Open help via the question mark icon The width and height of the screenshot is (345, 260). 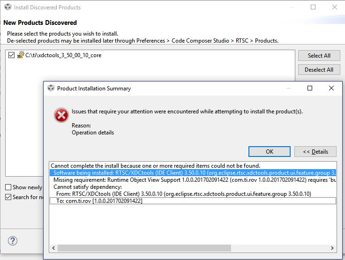(x=13, y=241)
